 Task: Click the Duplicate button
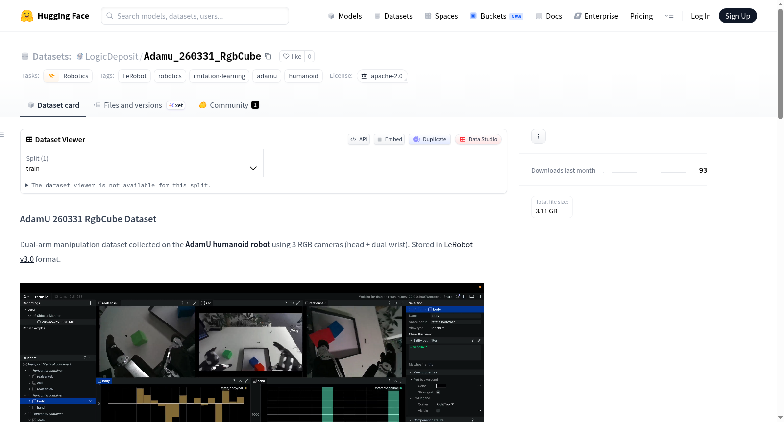pos(430,139)
